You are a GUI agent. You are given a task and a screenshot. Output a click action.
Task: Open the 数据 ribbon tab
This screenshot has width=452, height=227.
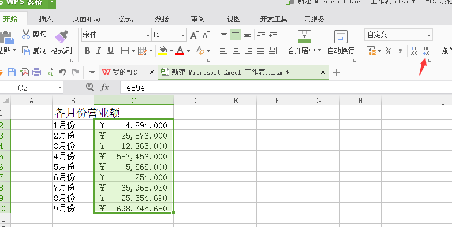[x=162, y=19]
